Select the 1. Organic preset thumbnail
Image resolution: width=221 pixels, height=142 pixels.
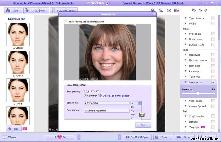[x=18, y=34]
